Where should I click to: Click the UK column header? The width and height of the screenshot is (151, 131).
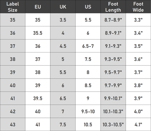click(63, 7)
